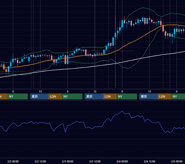Click the 2/4 00:00 date label
Image resolution: width=185 pixels, height=164 pixels.
[x=122, y=161]
